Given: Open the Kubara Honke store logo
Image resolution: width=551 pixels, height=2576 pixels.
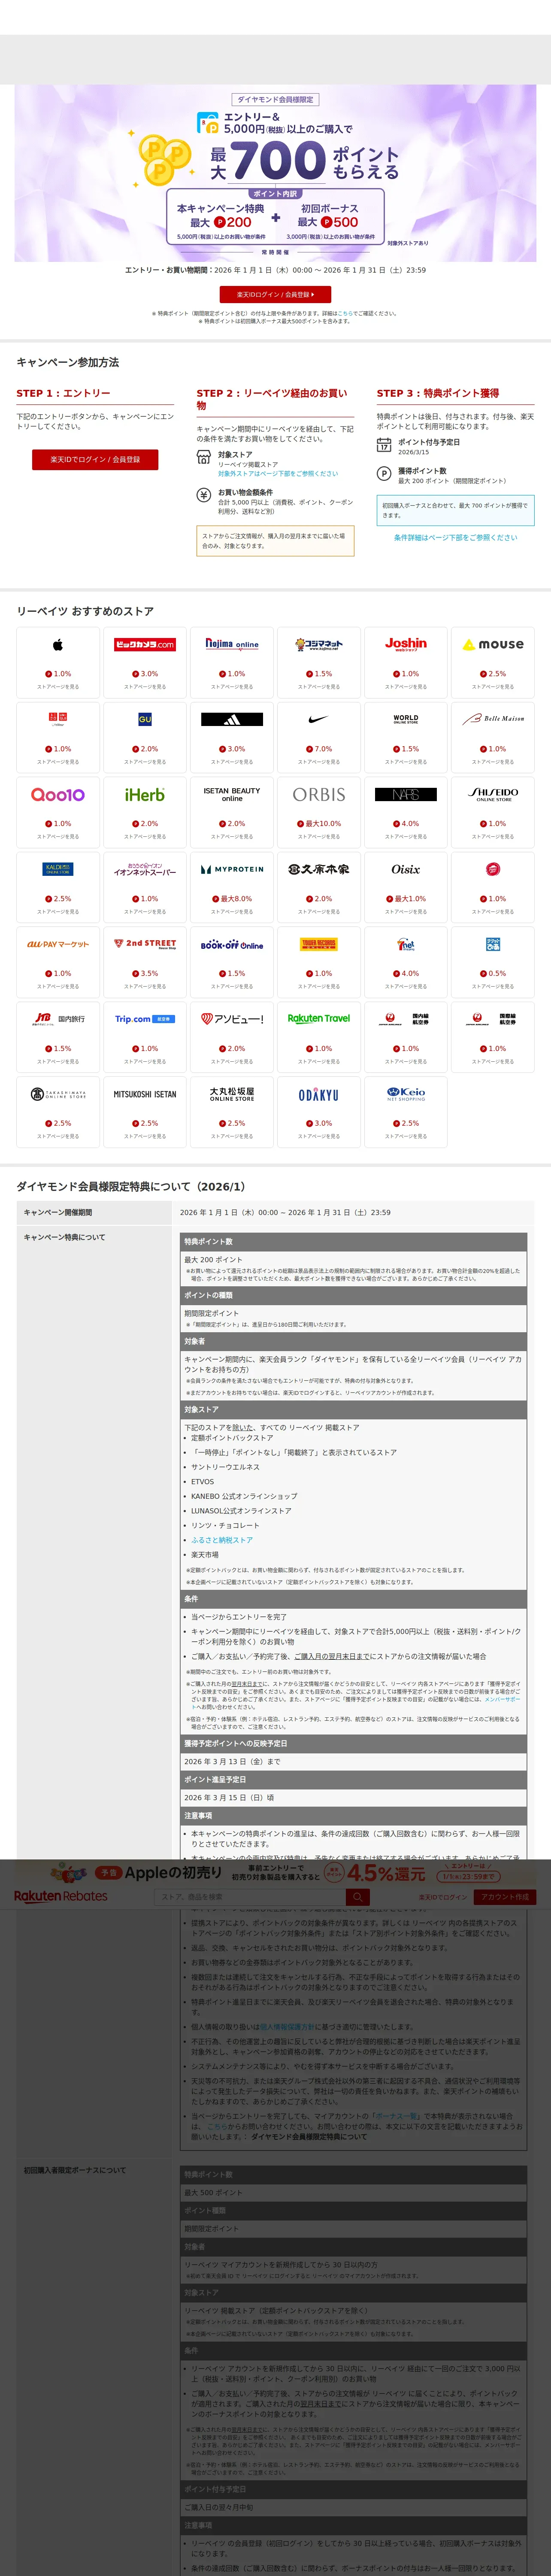Looking at the screenshot, I should click(319, 869).
